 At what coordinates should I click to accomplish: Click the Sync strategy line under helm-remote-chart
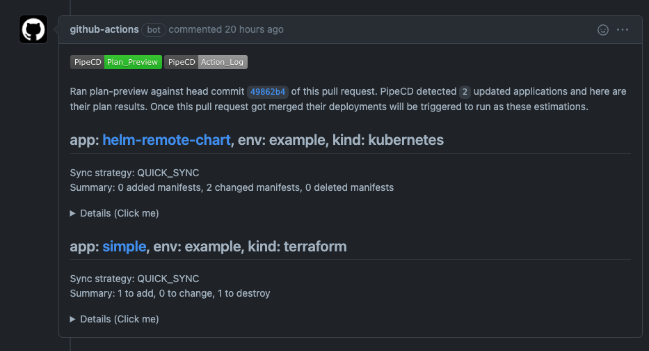click(x=130, y=173)
